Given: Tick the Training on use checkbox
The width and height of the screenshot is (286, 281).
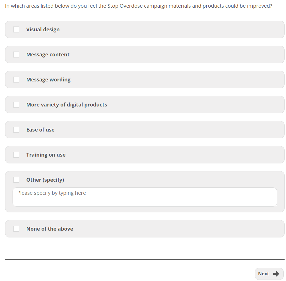Looking at the screenshot, I should [x=17, y=155].
